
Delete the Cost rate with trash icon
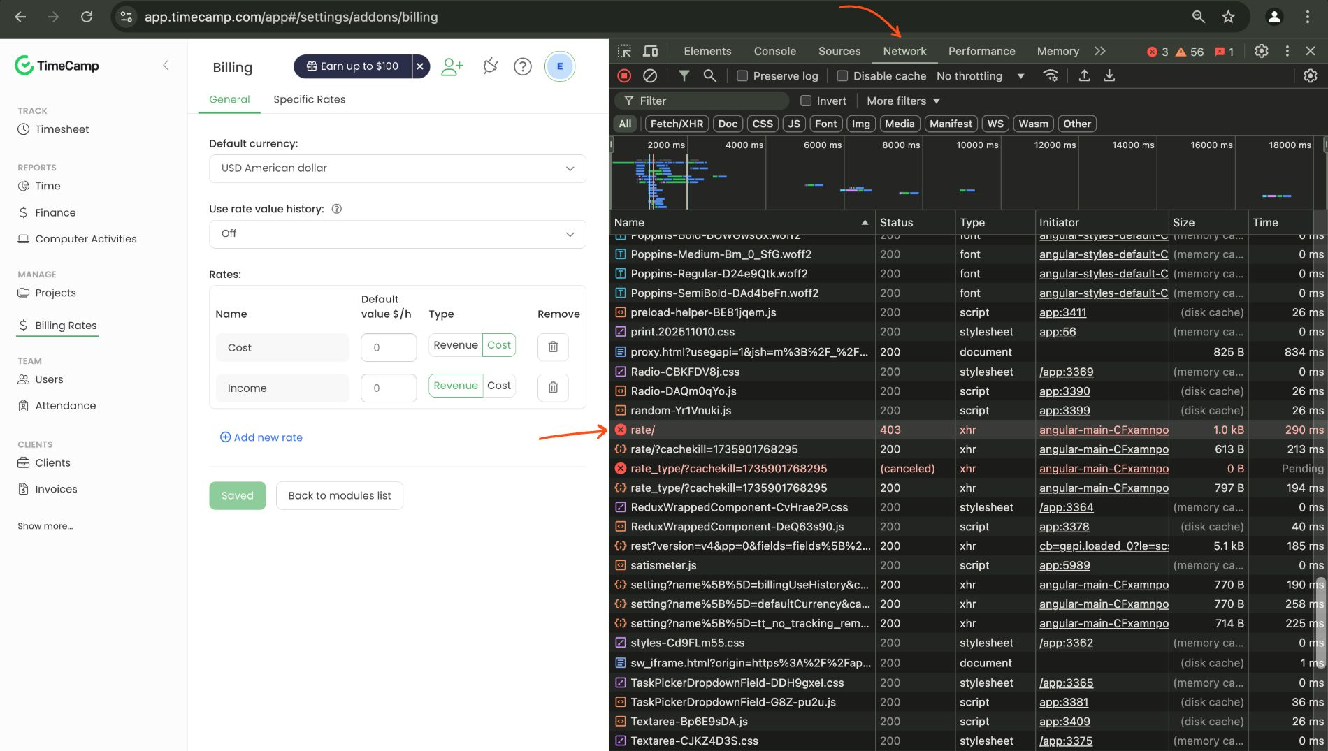pos(553,347)
